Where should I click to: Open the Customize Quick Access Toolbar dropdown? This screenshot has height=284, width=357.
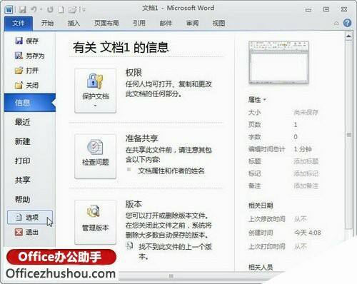[x=84, y=9]
